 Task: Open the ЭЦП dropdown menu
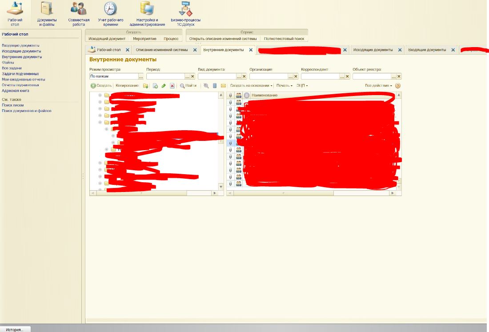click(x=302, y=85)
